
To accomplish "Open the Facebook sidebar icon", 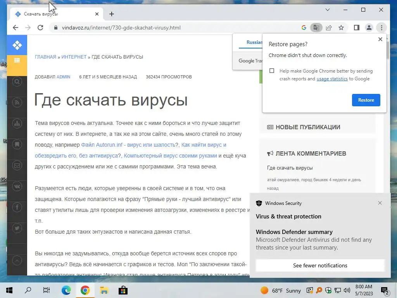I will 17,207.
